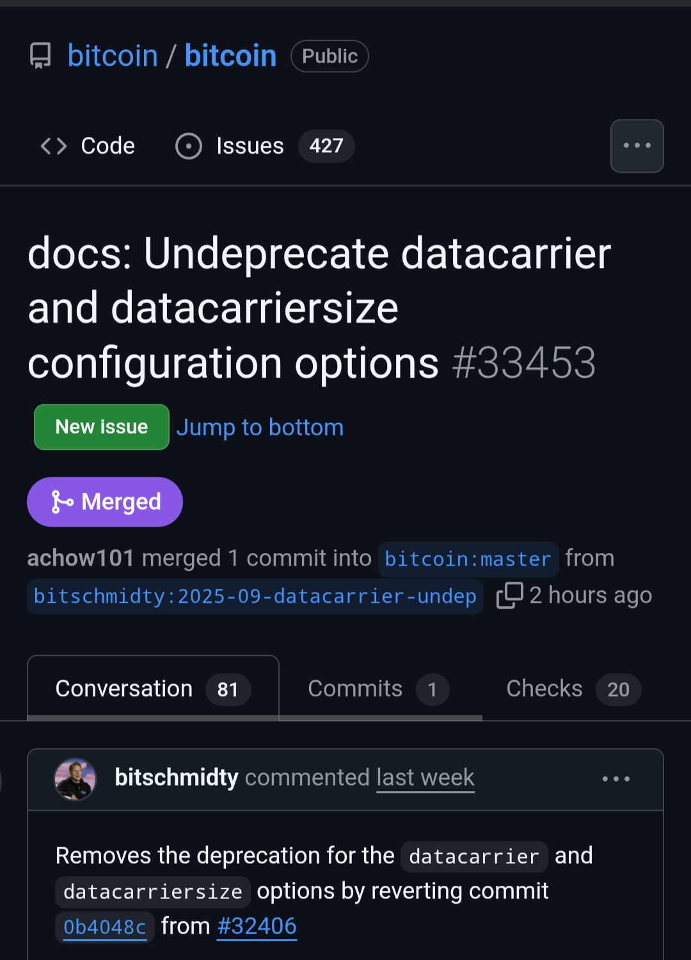
Task: Follow the Jump to bottom link
Action: [x=260, y=428]
